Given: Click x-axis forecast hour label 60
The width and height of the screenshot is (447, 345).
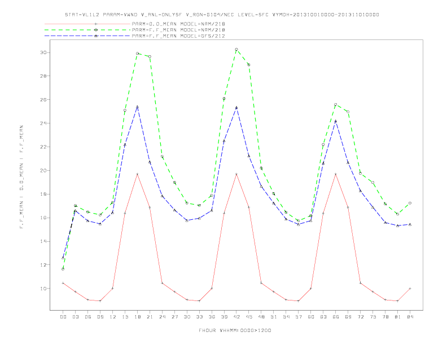Looking at the screenshot, I should [311, 317].
